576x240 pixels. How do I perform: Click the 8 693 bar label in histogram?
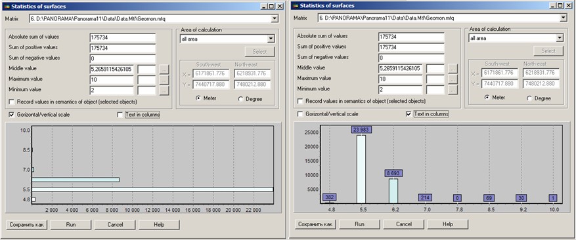[393, 173]
